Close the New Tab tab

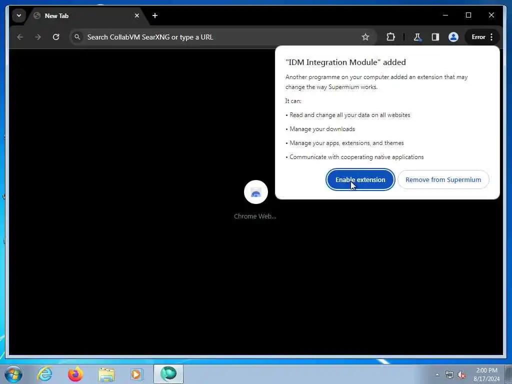click(137, 15)
